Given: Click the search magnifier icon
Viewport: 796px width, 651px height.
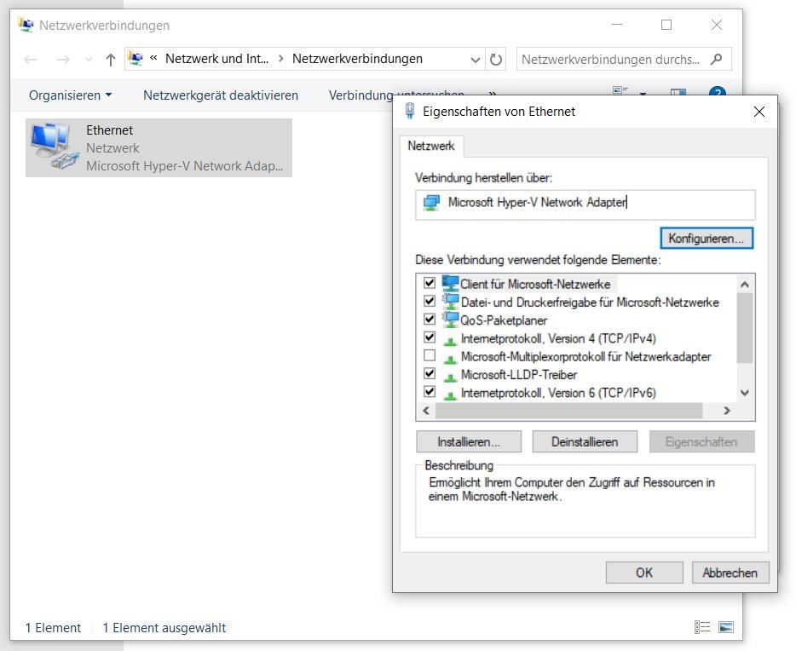Looking at the screenshot, I should click(716, 60).
